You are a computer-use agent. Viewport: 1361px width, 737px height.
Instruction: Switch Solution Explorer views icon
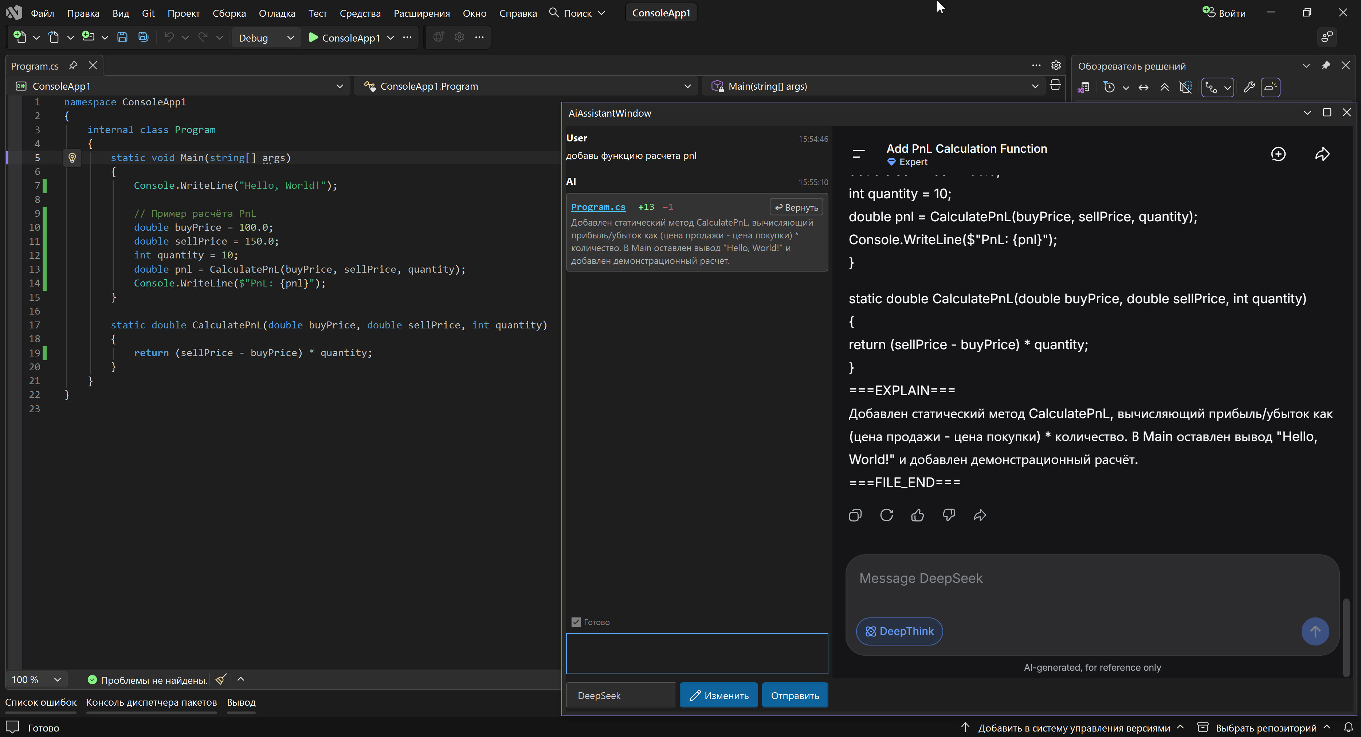point(1083,87)
